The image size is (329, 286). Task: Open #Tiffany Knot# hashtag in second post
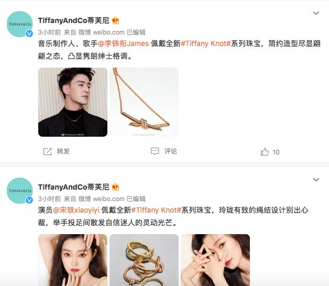tap(156, 210)
